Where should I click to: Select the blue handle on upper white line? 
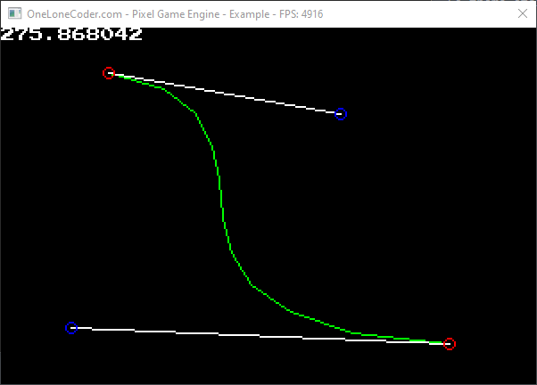341,114
